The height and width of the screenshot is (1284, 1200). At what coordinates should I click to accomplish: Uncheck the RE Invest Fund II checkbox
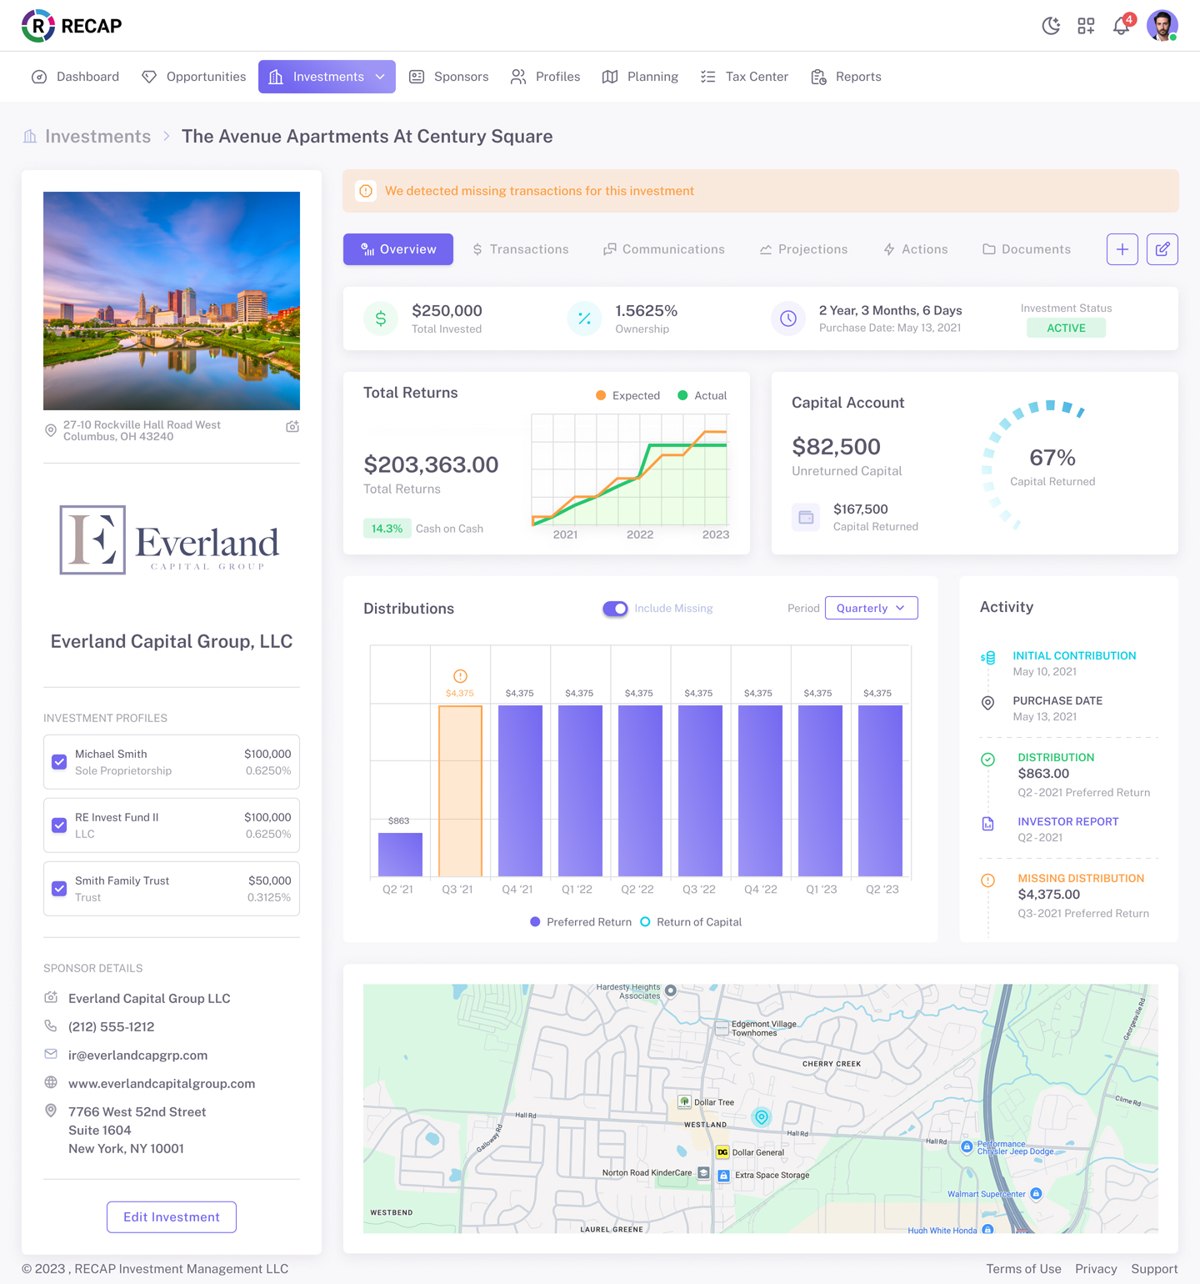(59, 825)
